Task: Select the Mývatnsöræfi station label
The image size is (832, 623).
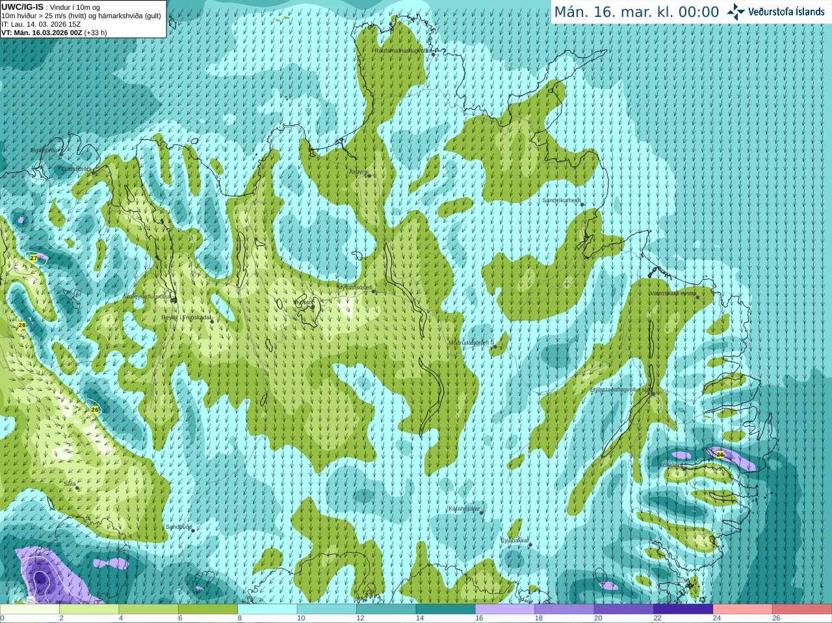Action: tap(354, 287)
